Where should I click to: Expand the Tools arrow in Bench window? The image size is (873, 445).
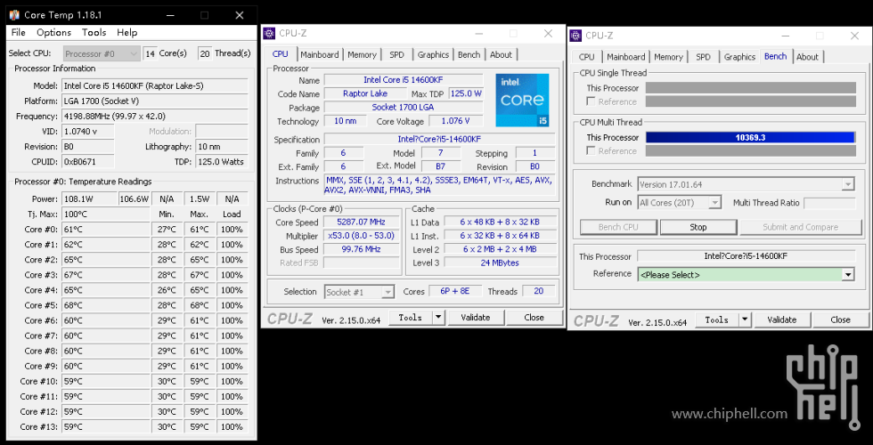(746, 320)
